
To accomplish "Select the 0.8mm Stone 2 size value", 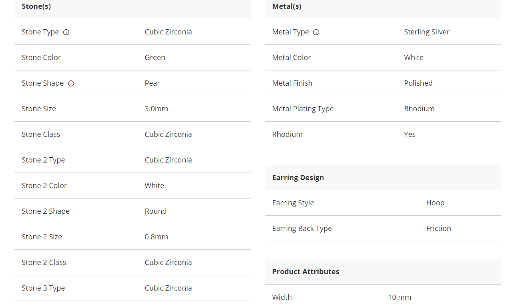I will click(x=156, y=237).
